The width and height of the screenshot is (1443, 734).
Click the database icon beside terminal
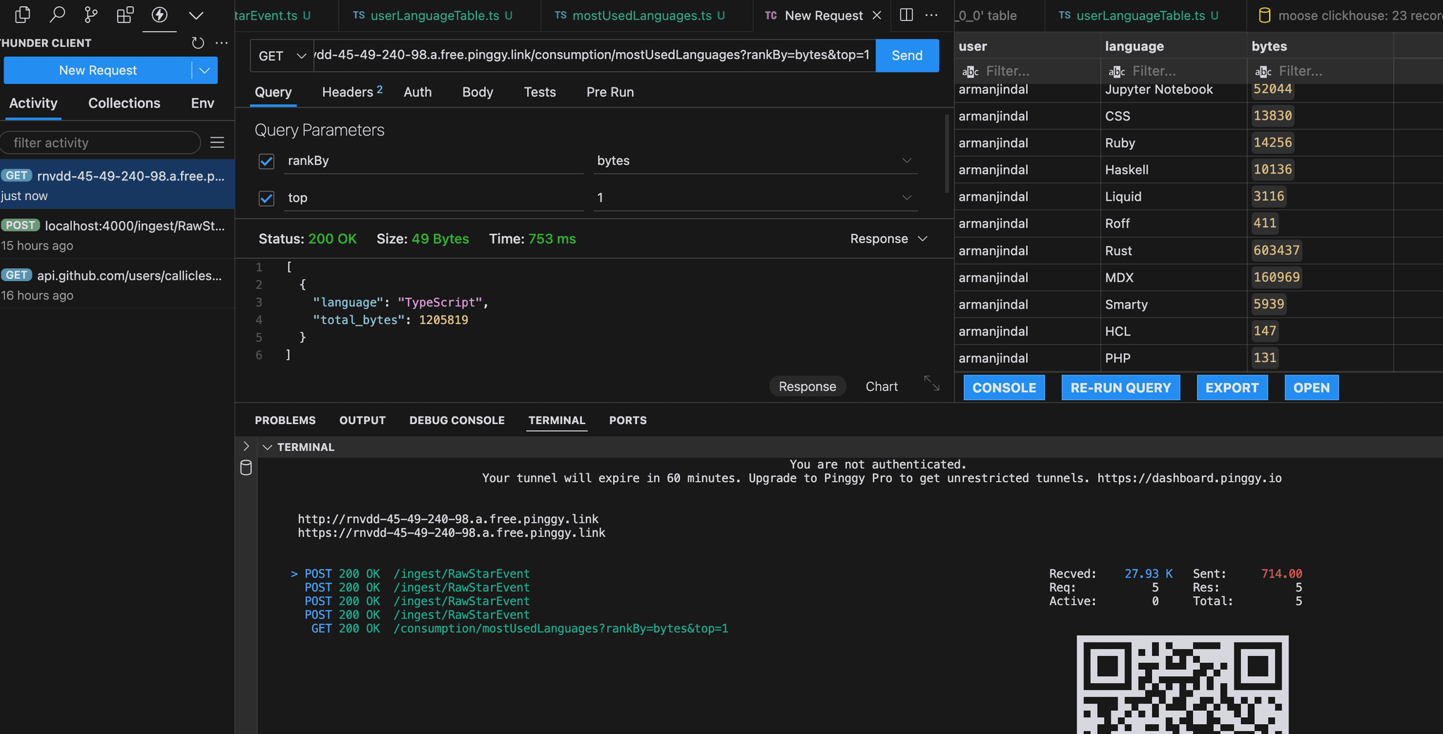point(246,468)
